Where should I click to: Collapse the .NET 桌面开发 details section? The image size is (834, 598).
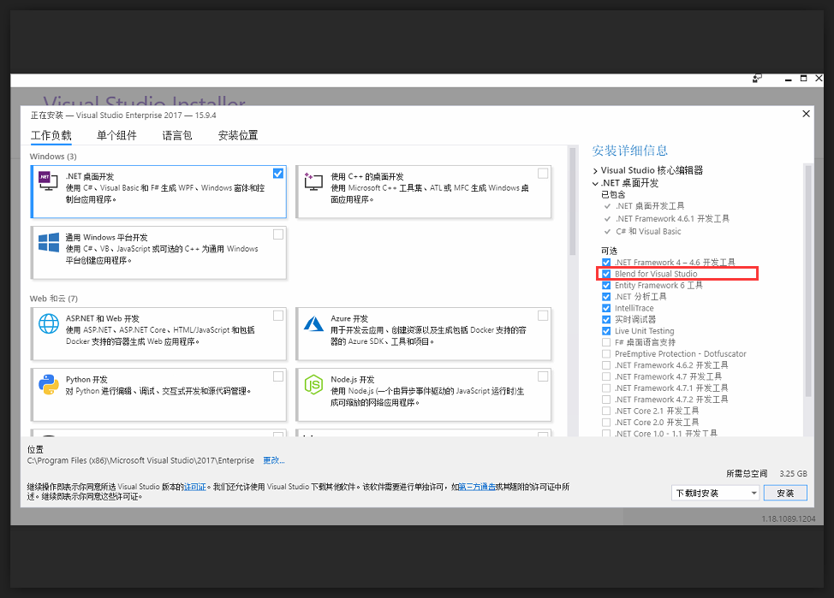tap(596, 183)
